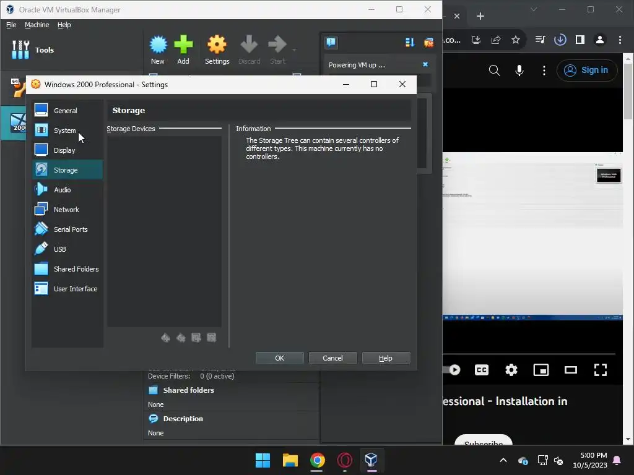The width and height of the screenshot is (634, 475).
Task: Click the video progress bar
Action: pos(529,354)
